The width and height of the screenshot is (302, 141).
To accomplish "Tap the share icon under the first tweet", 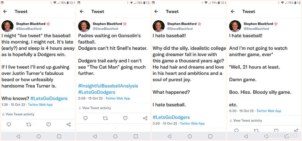I will tap(69, 124).
